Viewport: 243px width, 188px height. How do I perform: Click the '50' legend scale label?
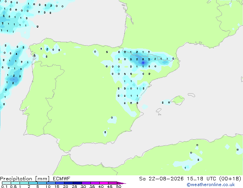[x=118, y=186]
